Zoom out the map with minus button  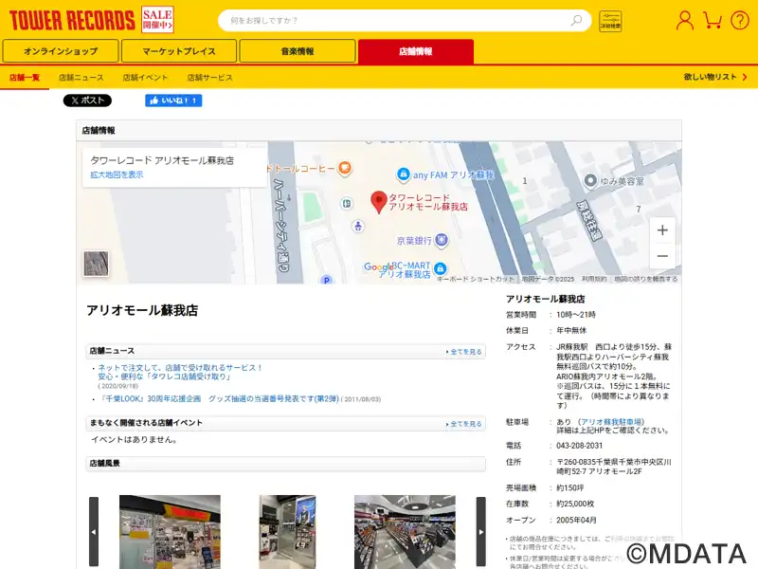tap(662, 256)
